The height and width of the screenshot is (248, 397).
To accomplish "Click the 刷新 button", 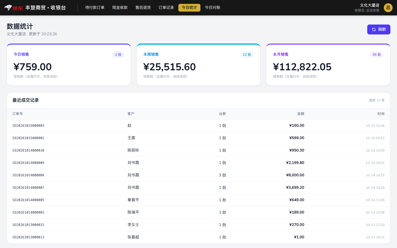I will (379, 29).
